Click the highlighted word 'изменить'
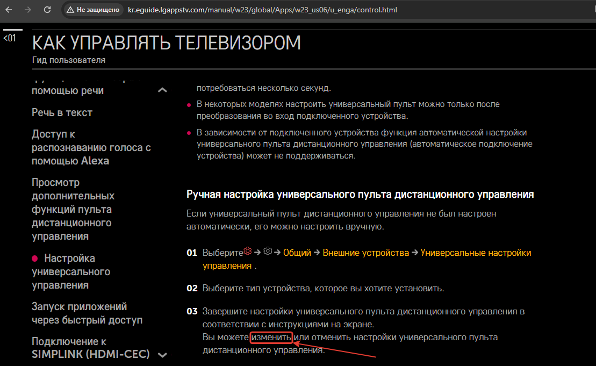The width and height of the screenshot is (596, 366). tap(271, 338)
